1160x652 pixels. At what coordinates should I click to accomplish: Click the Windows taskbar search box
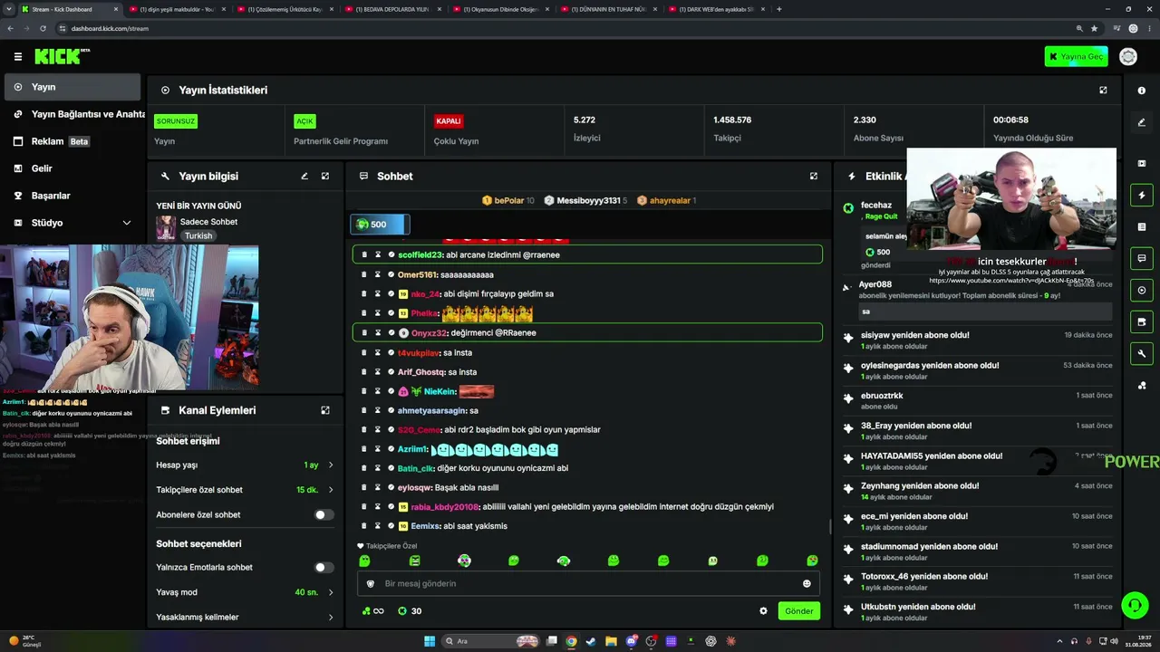pos(490,641)
